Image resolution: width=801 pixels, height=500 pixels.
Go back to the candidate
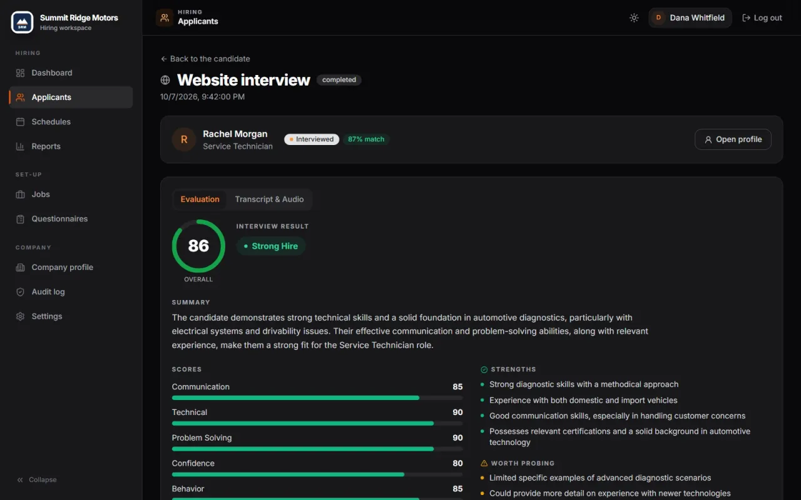tap(205, 59)
